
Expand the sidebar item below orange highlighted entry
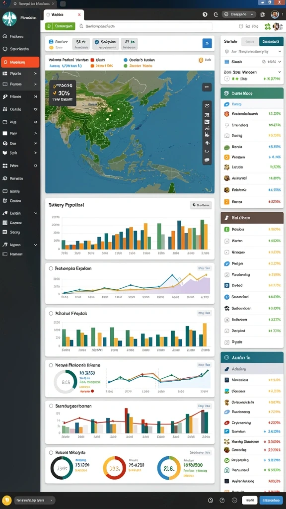(x=20, y=74)
